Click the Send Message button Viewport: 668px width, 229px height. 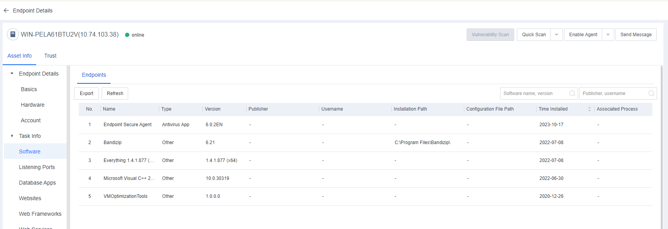point(636,35)
